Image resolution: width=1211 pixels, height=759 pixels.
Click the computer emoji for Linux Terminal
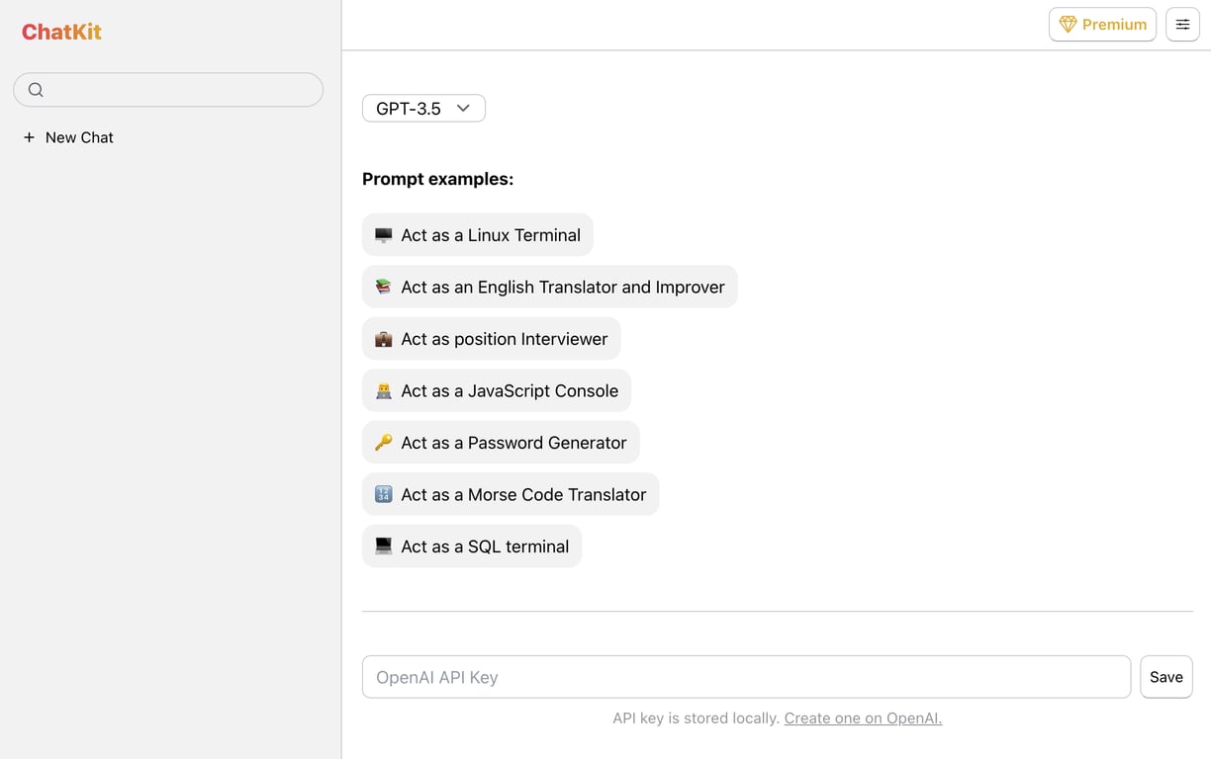coord(383,235)
